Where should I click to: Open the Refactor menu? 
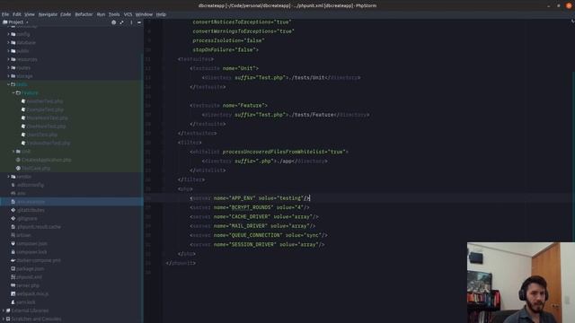pos(84,14)
